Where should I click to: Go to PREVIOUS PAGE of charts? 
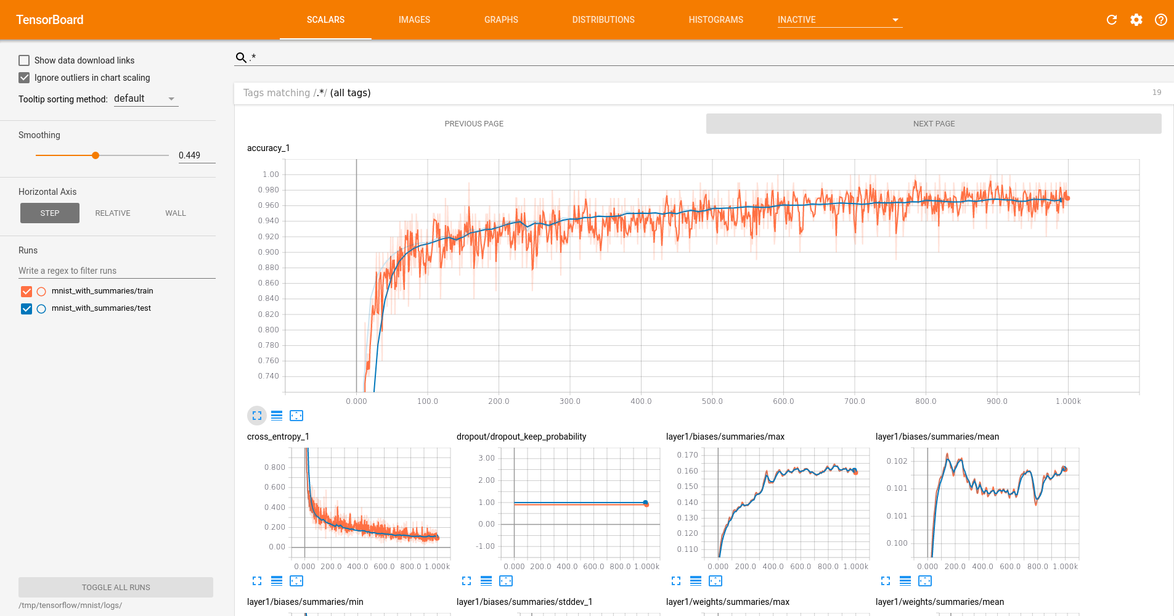tap(474, 124)
